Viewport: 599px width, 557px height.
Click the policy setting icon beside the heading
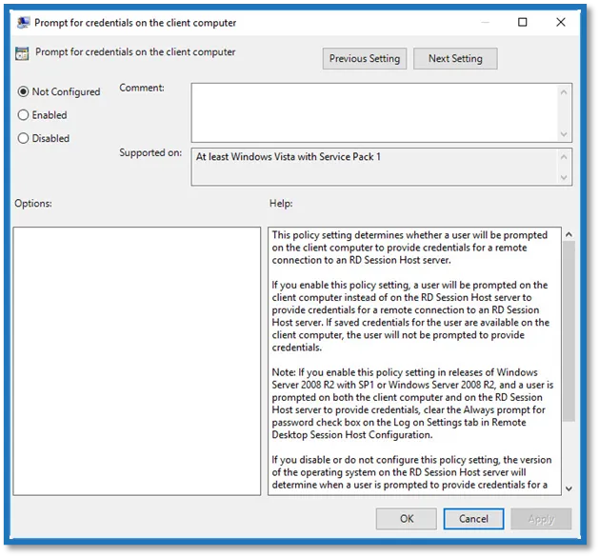point(22,53)
